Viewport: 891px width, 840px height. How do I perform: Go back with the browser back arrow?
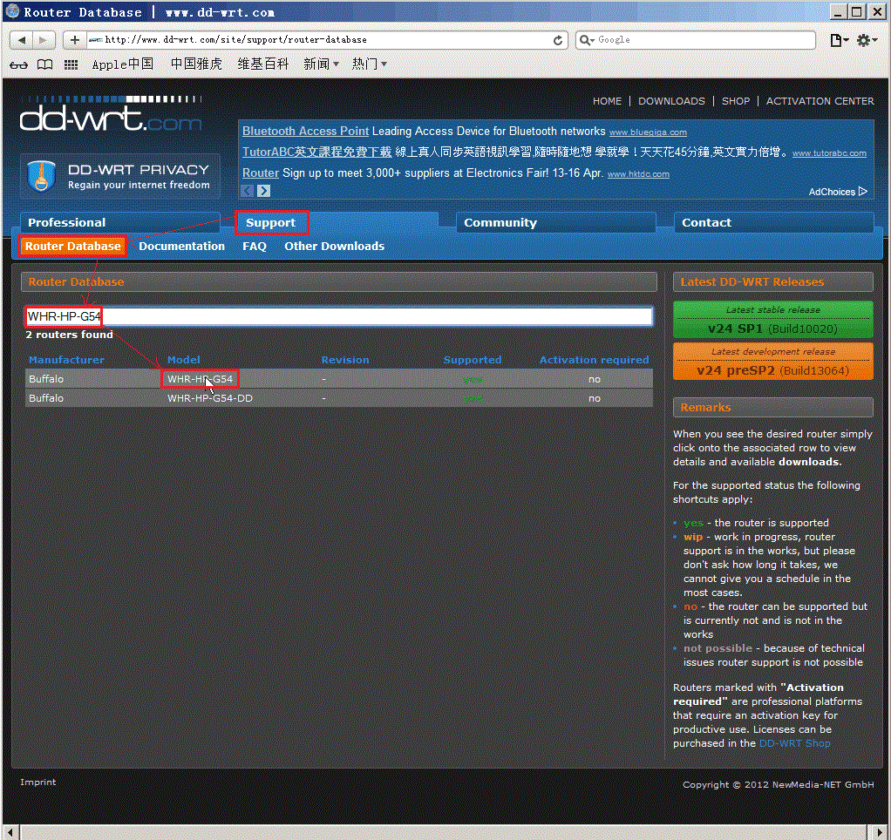[22, 40]
